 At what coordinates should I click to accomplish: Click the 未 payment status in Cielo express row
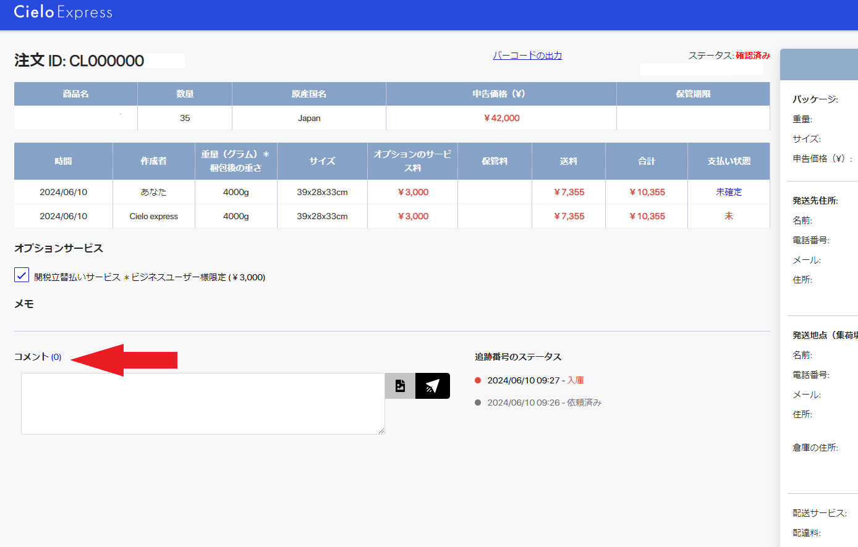[729, 216]
